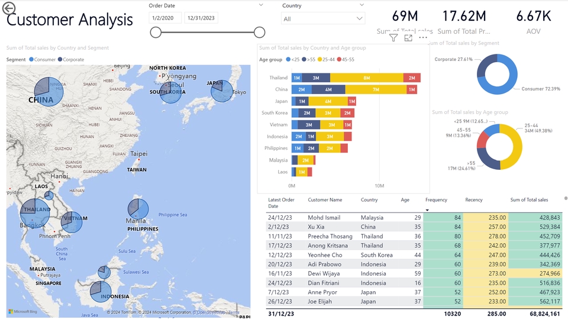This screenshot has width=568, height=319.
Task: Sort by Frequency column header
Action: (x=436, y=199)
